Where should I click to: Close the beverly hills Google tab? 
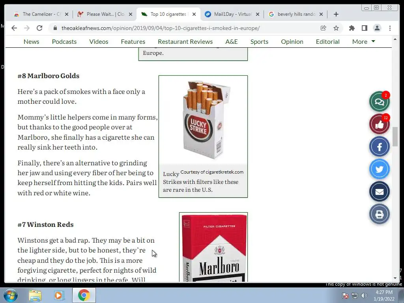pos(321,14)
